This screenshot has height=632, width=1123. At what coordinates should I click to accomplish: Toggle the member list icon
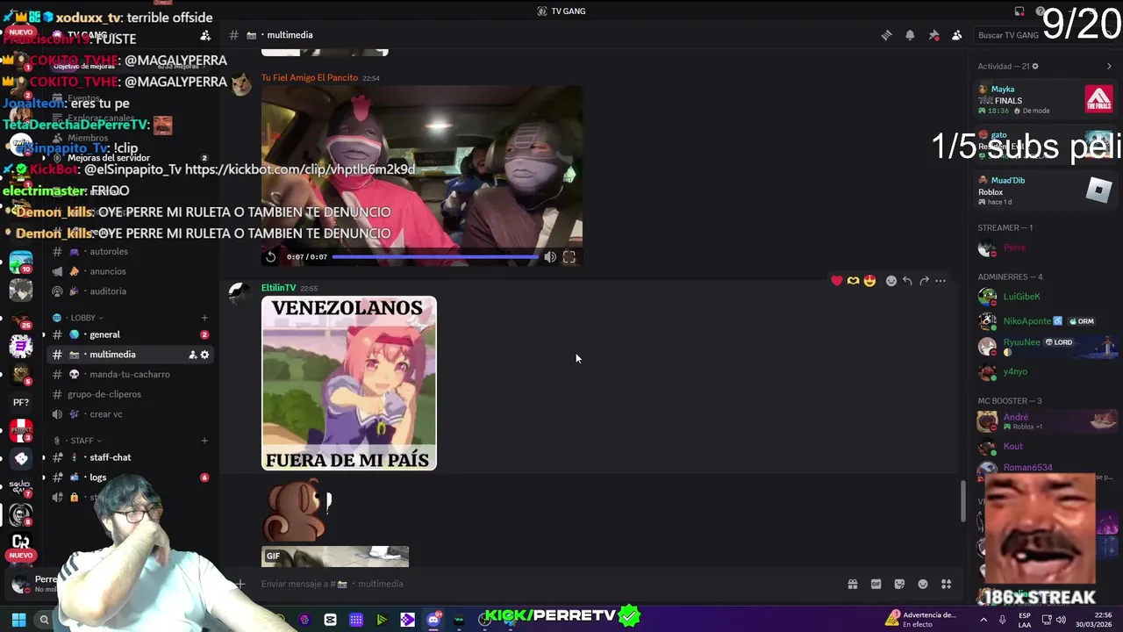click(957, 35)
